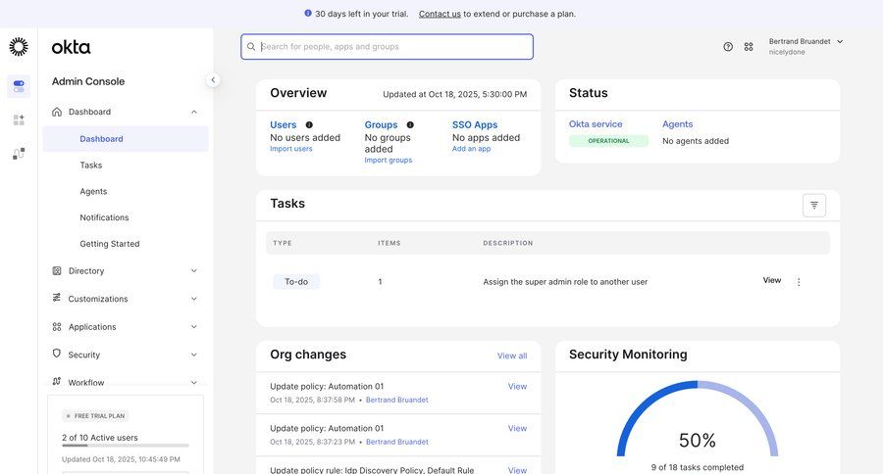The height and width of the screenshot is (474, 883).
Task: Click the Customizations sliders icon
Action: pyautogui.click(x=57, y=298)
